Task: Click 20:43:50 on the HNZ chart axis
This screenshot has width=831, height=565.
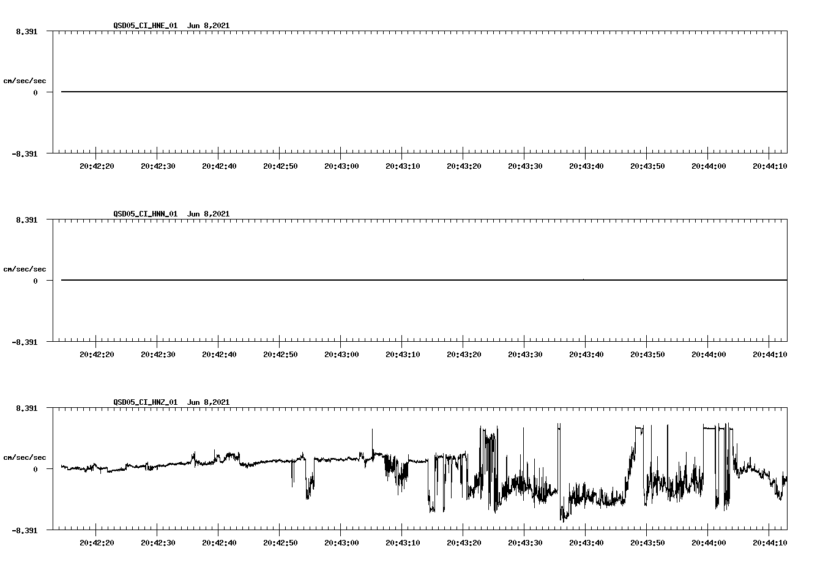Action: [647, 543]
